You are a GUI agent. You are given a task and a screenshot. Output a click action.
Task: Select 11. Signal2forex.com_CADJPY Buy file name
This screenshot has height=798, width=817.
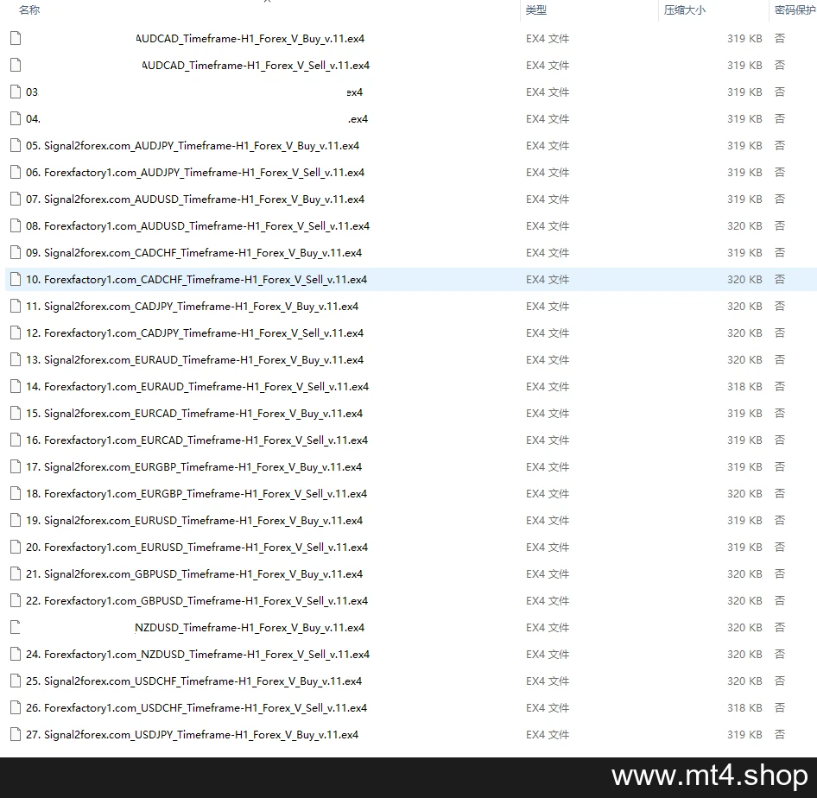click(x=193, y=307)
